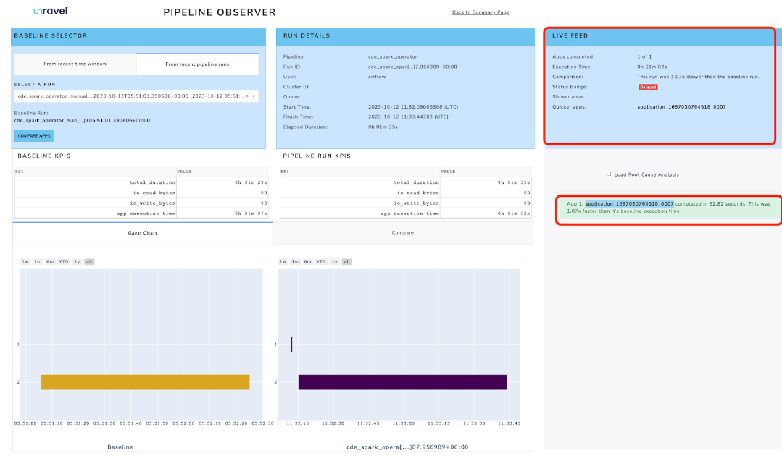782x456 pixels.
Task: Click the Live Feed Comparison message
Action: pyautogui.click(x=698, y=77)
